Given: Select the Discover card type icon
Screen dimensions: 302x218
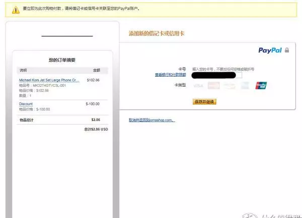Looking at the screenshot, I should click(230, 86).
